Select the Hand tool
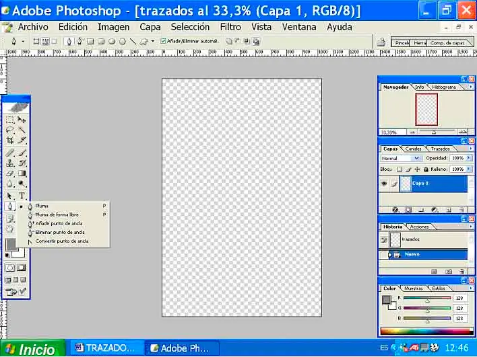This screenshot has width=477, height=357. tap(10, 229)
